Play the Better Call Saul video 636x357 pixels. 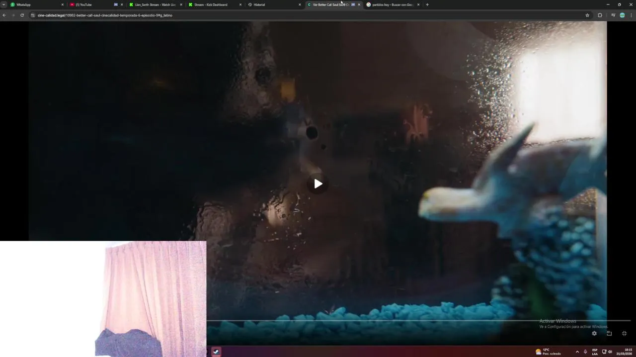click(318, 184)
